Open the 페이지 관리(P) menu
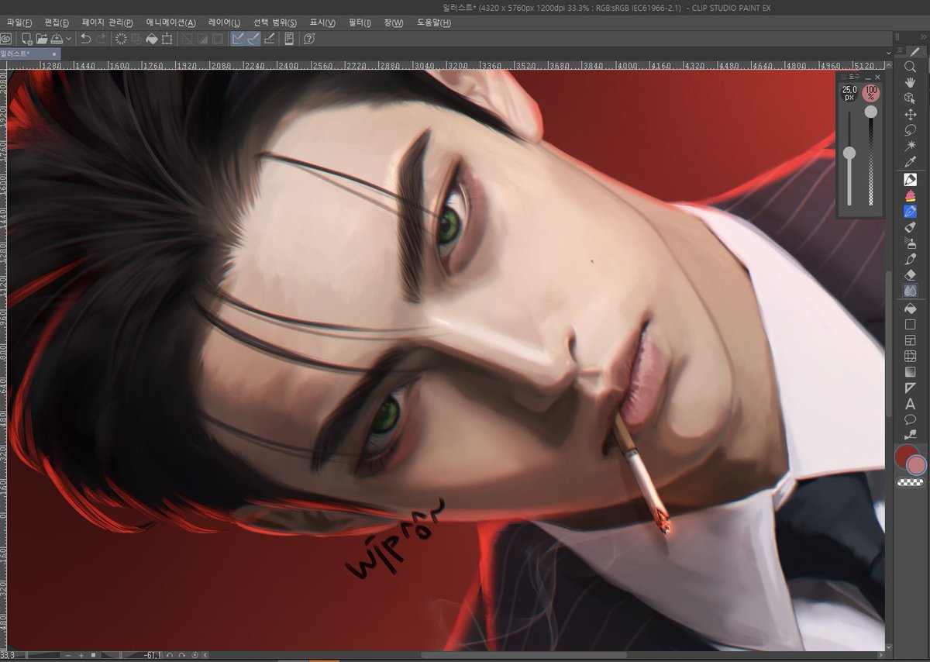 (x=107, y=23)
